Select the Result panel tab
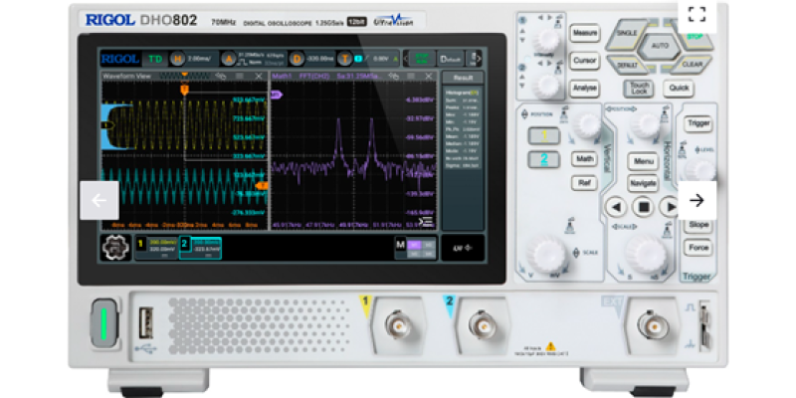796x398 pixels. coord(462,77)
